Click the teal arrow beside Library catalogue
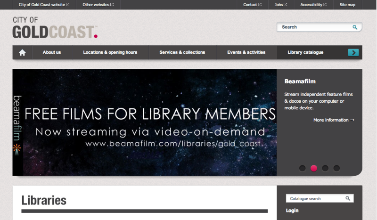This screenshot has width=377, height=220. pyautogui.click(x=353, y=52)
